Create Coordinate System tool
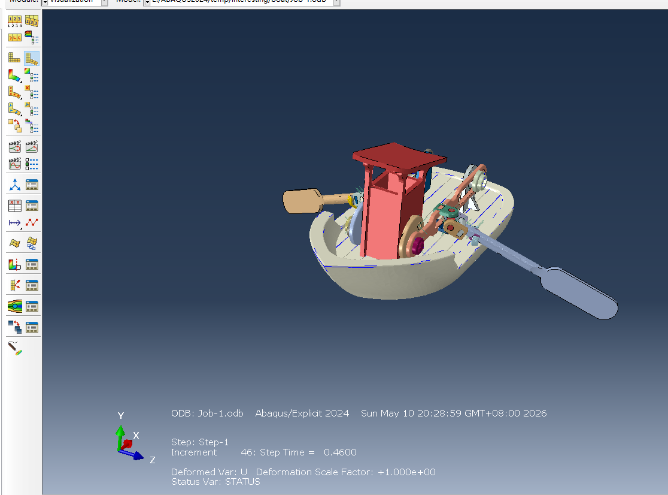The height and width of the screenshot is (495, 668). (x=14, y=185)
